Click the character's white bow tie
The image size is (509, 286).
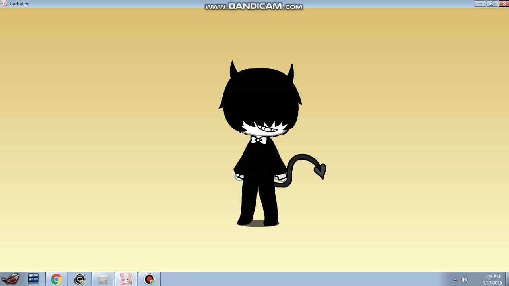258,140
